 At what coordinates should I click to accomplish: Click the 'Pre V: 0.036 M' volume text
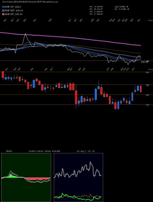[122, 9]
